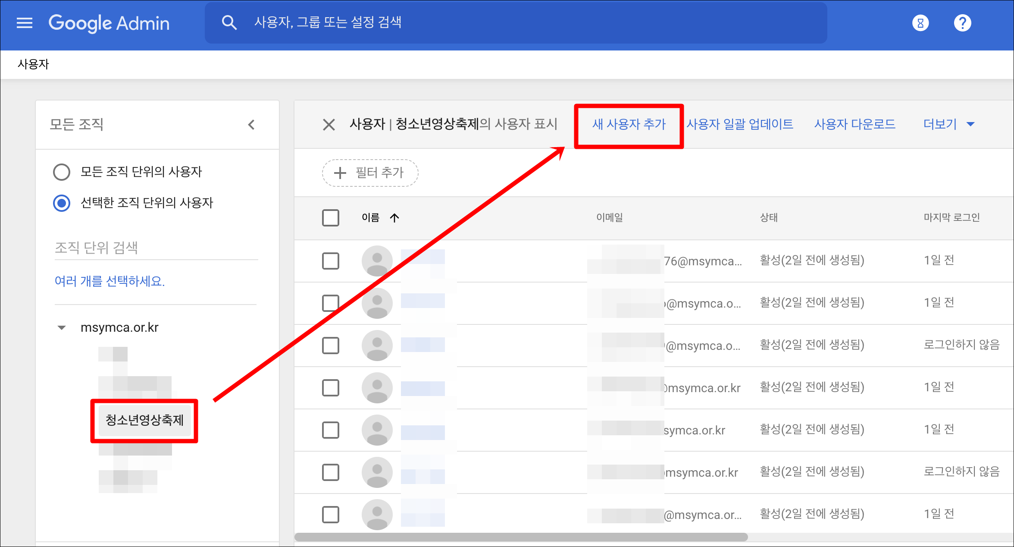
Task: Select the 모든 조직 단위의 사용자 radio button
Action: 62,172
